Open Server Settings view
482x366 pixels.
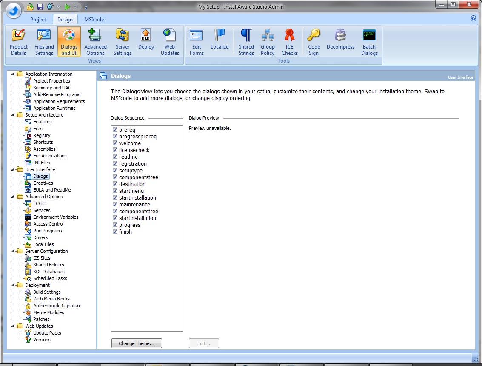click(x=123, y=42)
